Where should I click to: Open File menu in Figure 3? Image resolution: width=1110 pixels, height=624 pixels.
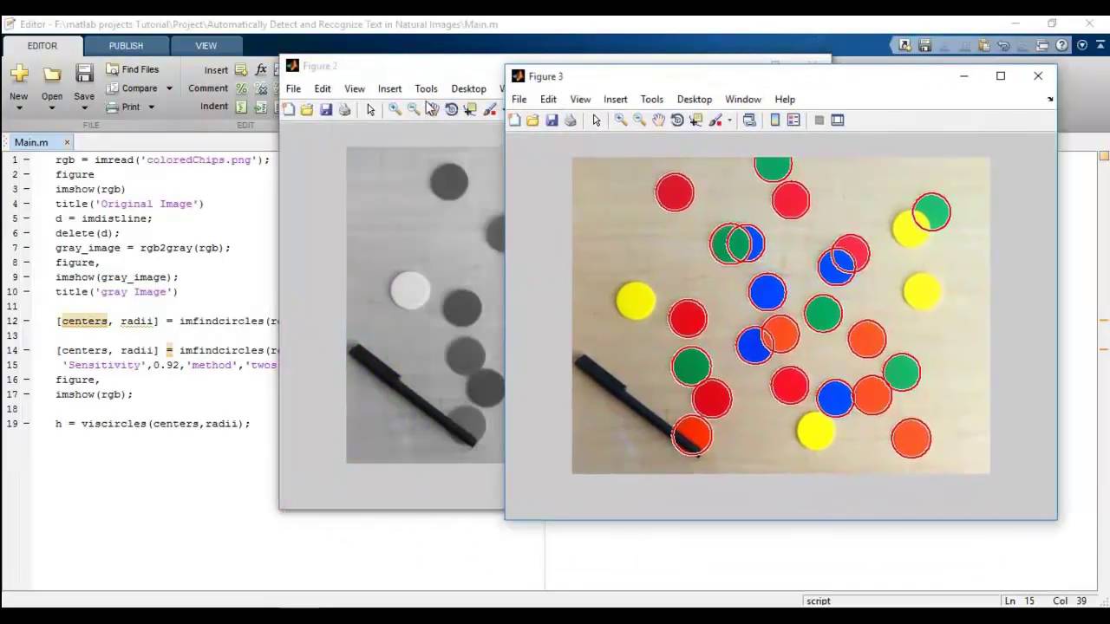tap(519, 100)
